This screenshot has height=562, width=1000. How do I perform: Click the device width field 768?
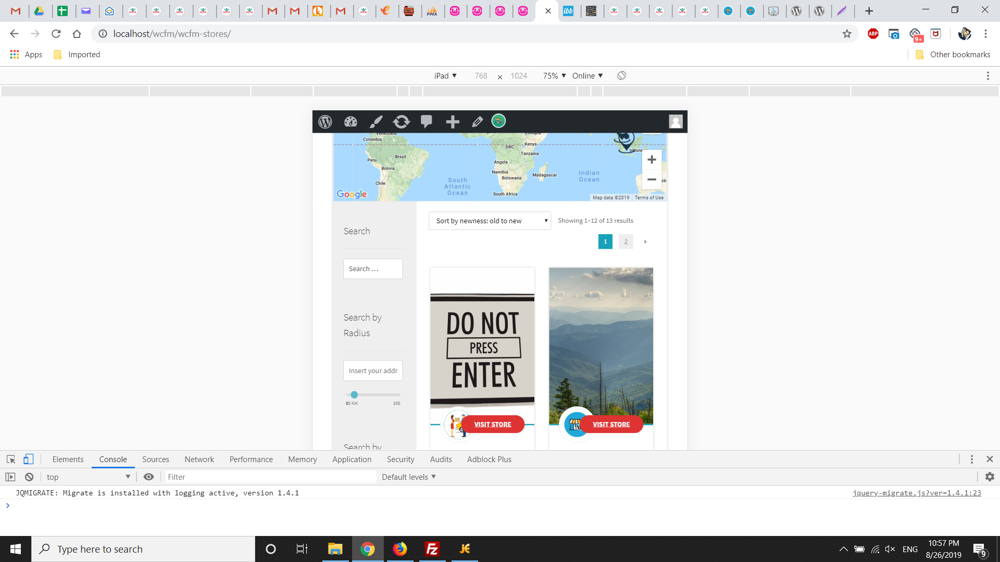pyautogui.click(x=481, y=76)
